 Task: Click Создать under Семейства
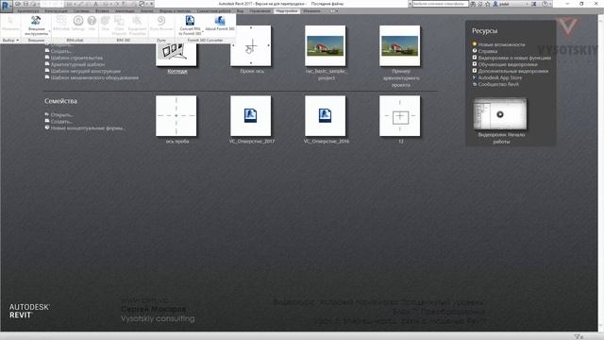coord(61,122)
